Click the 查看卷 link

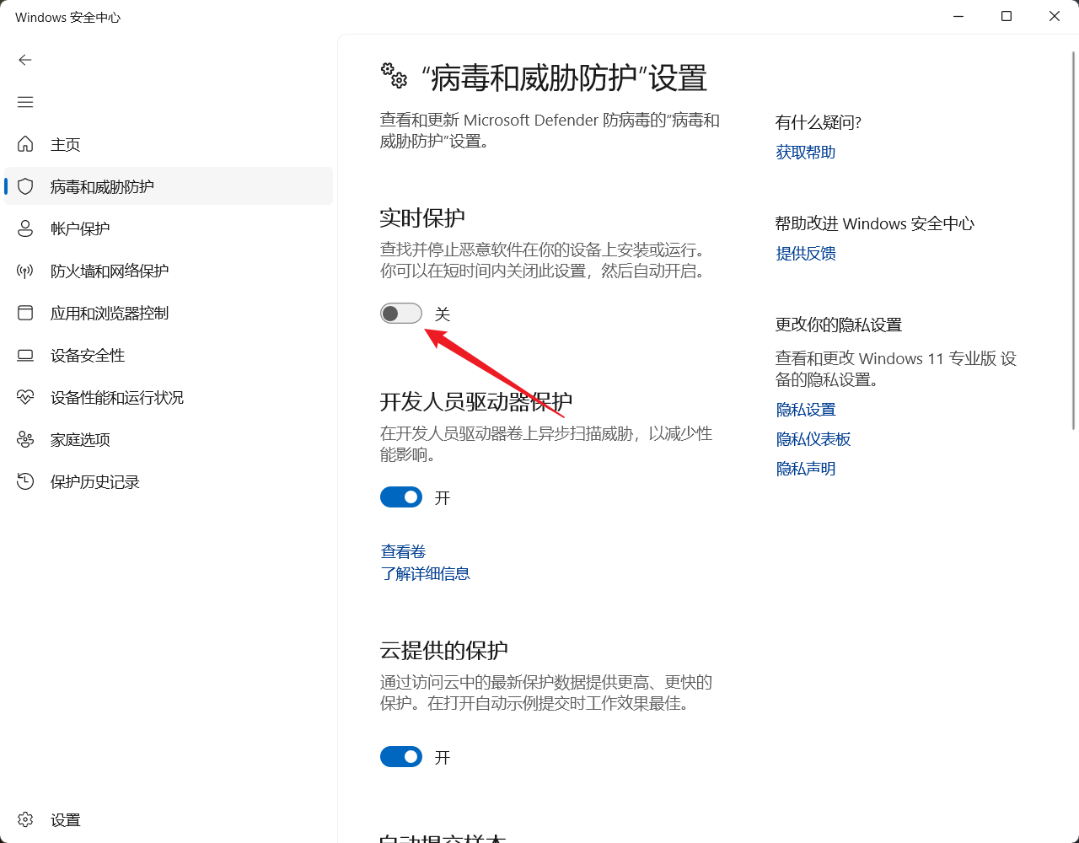(x=403, y=551)
